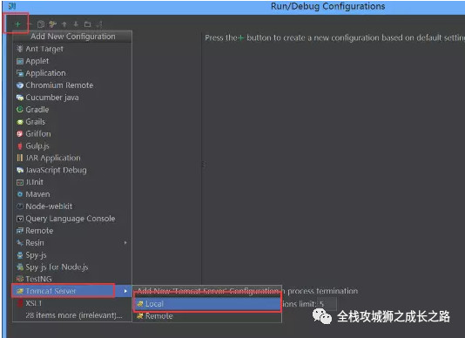Select the Spy-js configuration entry

(x=72, y=255)
